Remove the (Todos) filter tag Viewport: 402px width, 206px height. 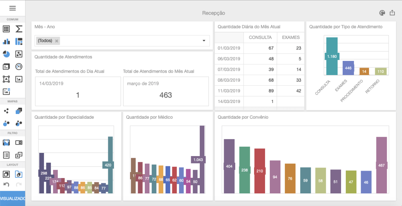(57, 41)
